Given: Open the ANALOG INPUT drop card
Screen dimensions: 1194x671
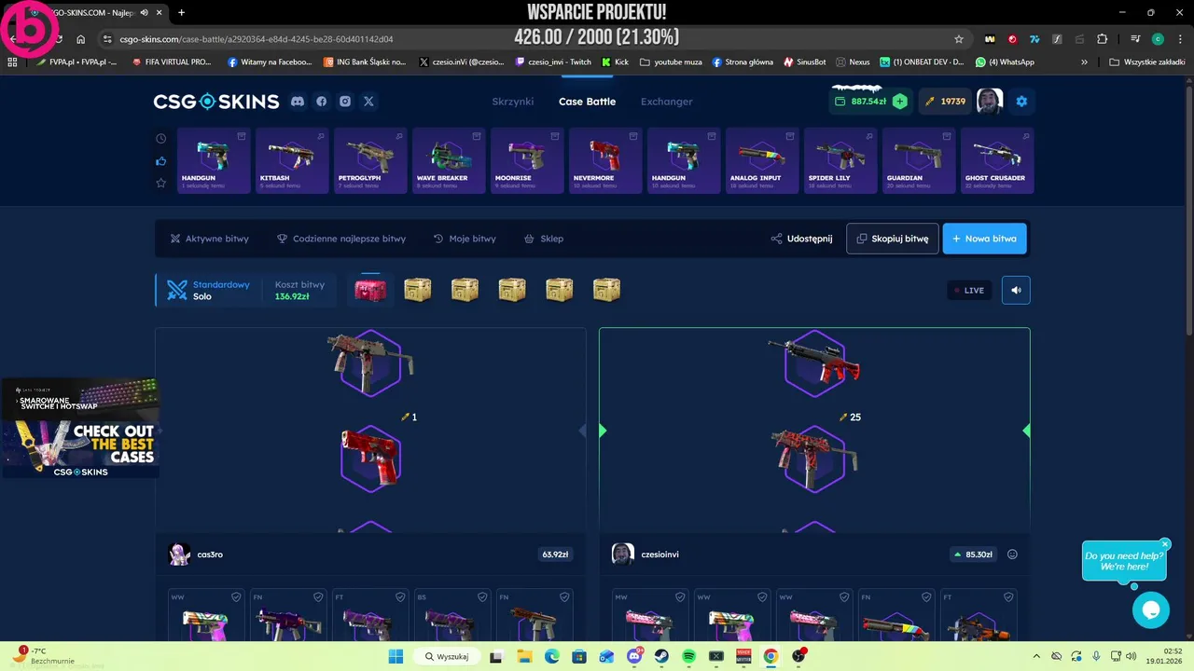Looking at the screenshot, I should 762,160.
